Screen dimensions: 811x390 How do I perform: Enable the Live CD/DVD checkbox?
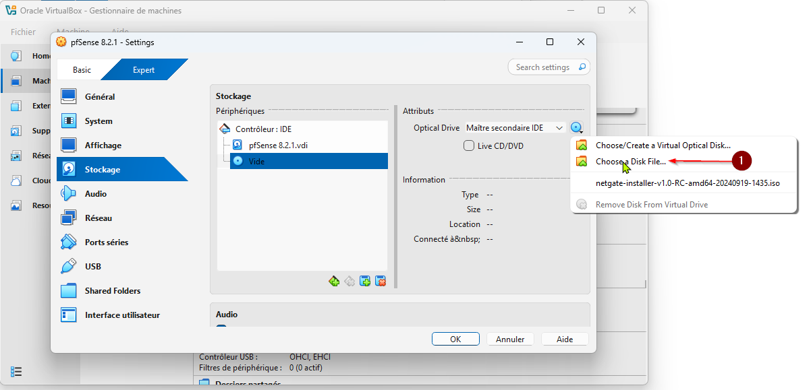click(469, 146)
